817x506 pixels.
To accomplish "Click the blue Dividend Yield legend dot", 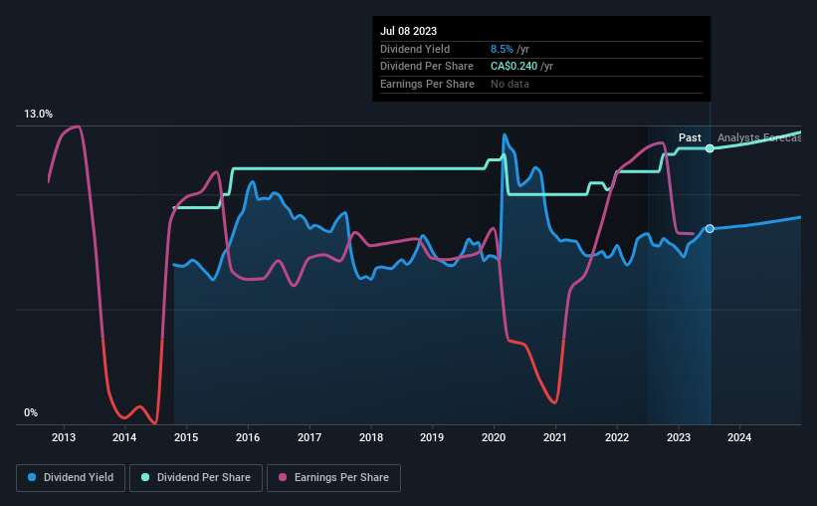I will pos(32,477).
